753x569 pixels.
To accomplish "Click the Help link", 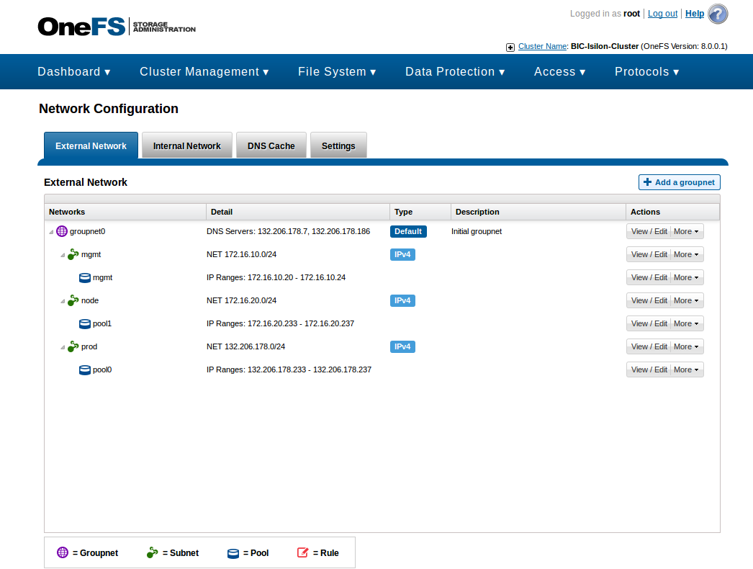I will coord(695,14).
